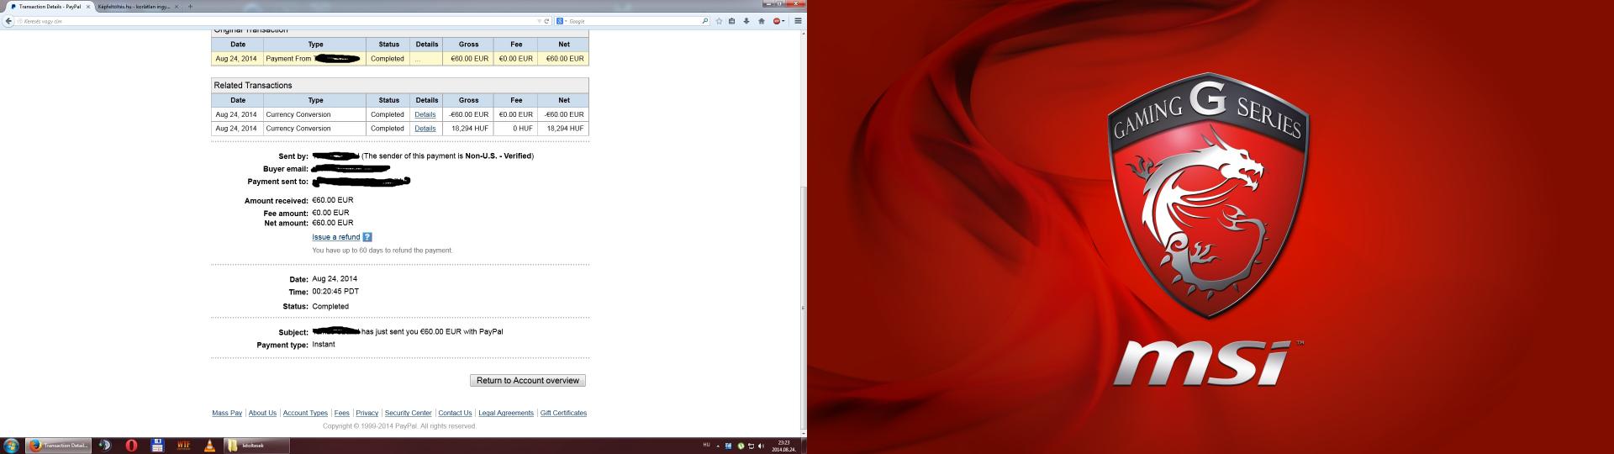Open the Account Types footer link
1614x454 pixels.
[x=305, y=413]
